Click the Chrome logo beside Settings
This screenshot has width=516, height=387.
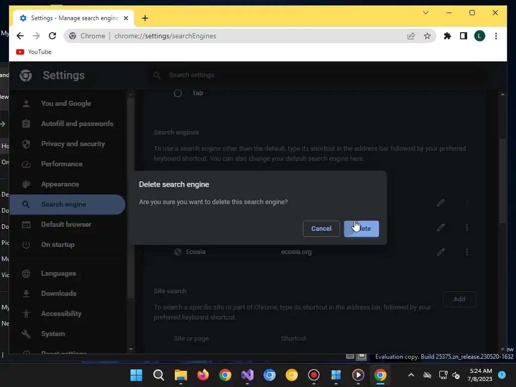pyautogui.click(x=26, y=76)
